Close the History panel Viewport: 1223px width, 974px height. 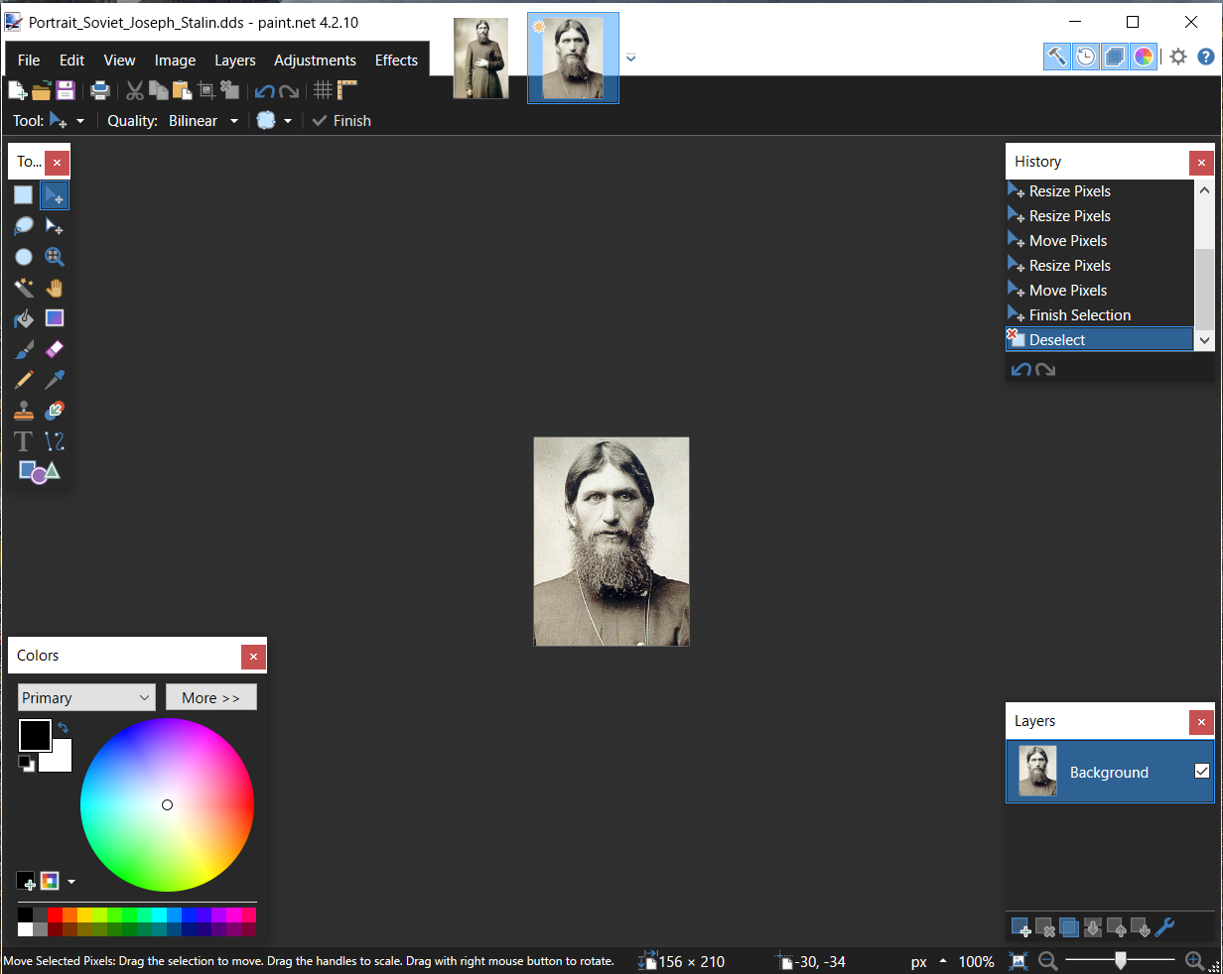[x=1201, y=162]
